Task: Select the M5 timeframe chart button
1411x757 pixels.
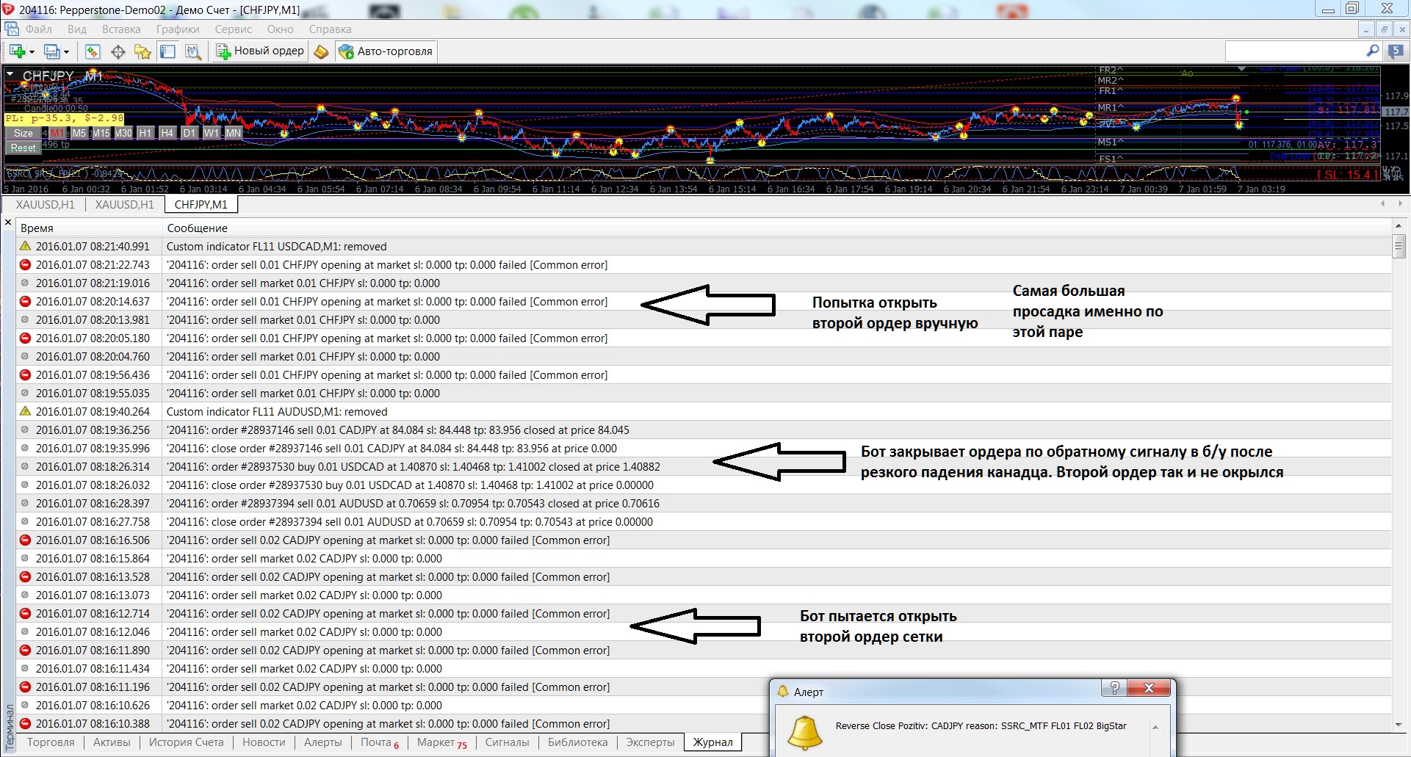Action: (x=79, y=133)
